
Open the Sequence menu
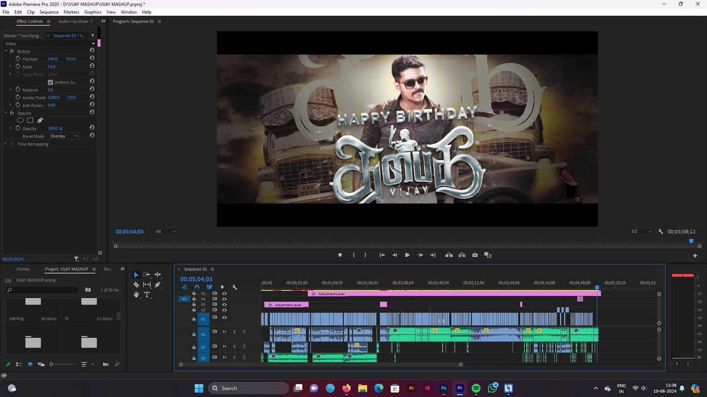[x=49, y=12]
